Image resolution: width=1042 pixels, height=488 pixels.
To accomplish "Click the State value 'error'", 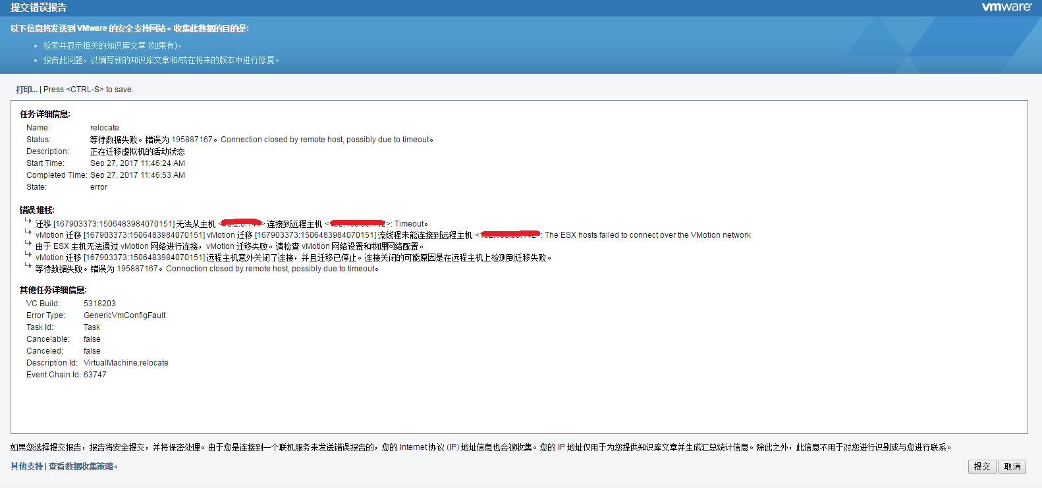I will pos(99,187).
